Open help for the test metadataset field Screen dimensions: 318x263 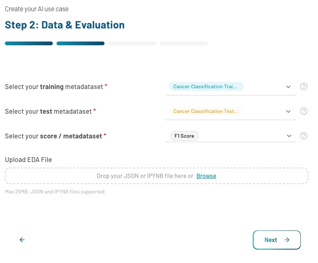pos(304,111)
